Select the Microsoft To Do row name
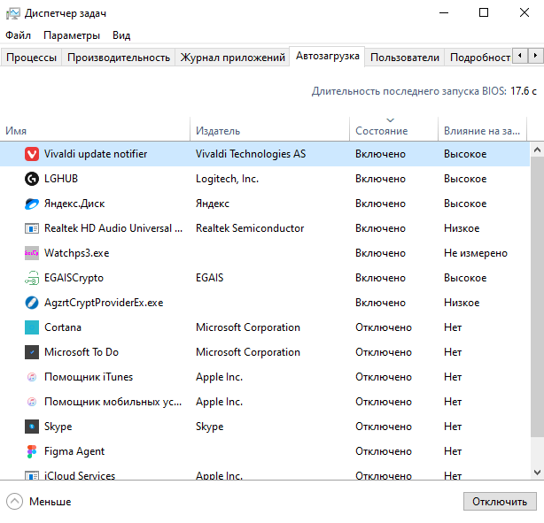The image size is (544, 523). point(82,352)
